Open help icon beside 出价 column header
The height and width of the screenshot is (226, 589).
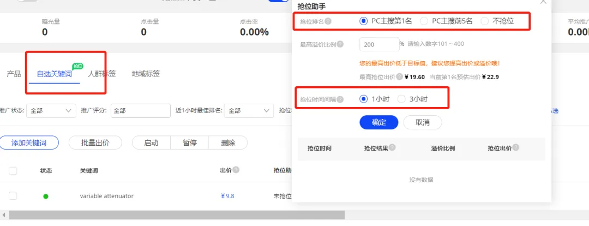[236, 170]
